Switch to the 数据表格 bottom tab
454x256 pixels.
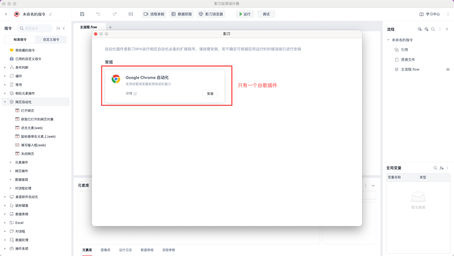point(147,250)
